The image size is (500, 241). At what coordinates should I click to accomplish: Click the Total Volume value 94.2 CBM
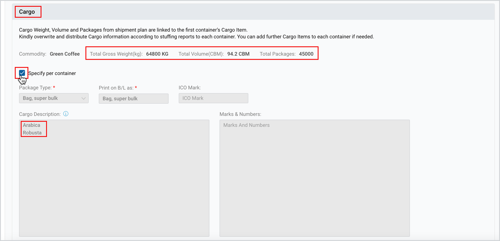pyautogui.click(x=238, y=54)
